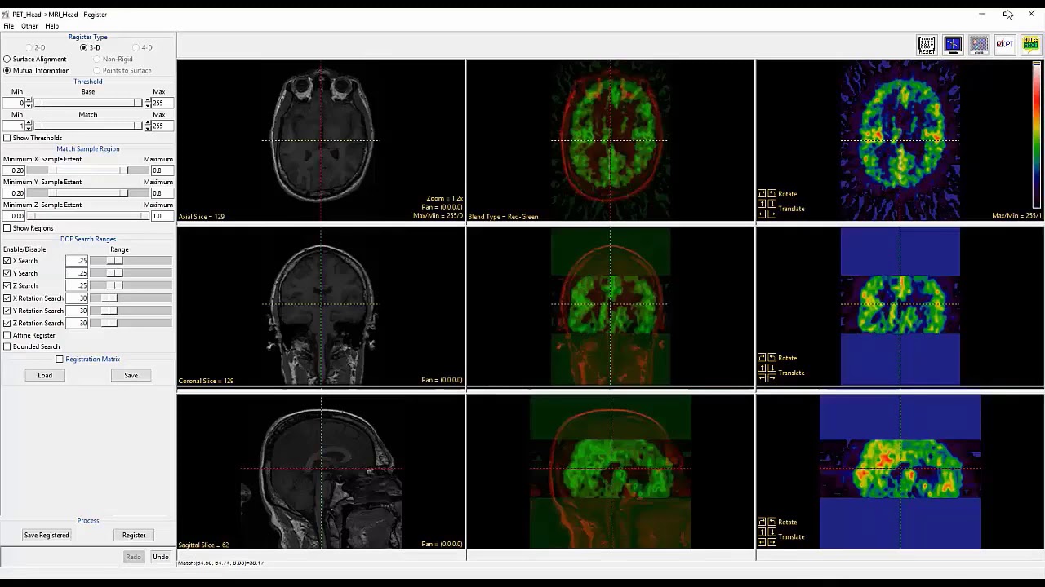Select Surface Alignment radio button
This screenshot has height=587, width=1045.
tap(7, 59)
